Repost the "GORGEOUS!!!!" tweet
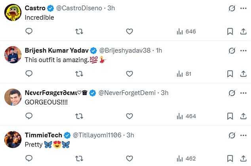The height and width of the screenshot is (166, 251). [79, 116]
